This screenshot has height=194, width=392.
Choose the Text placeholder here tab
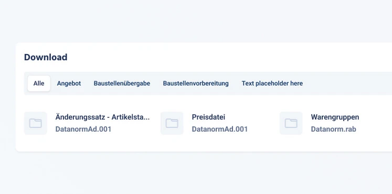272,83
